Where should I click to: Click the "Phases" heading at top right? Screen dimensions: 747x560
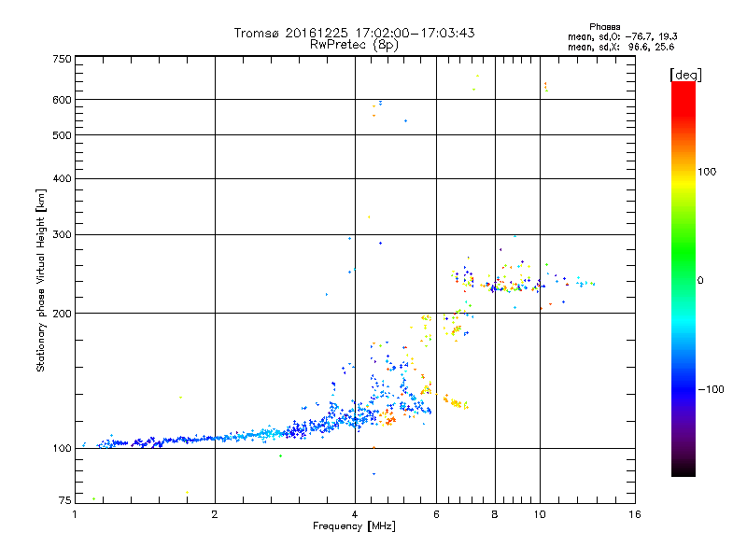pos(604,27)
